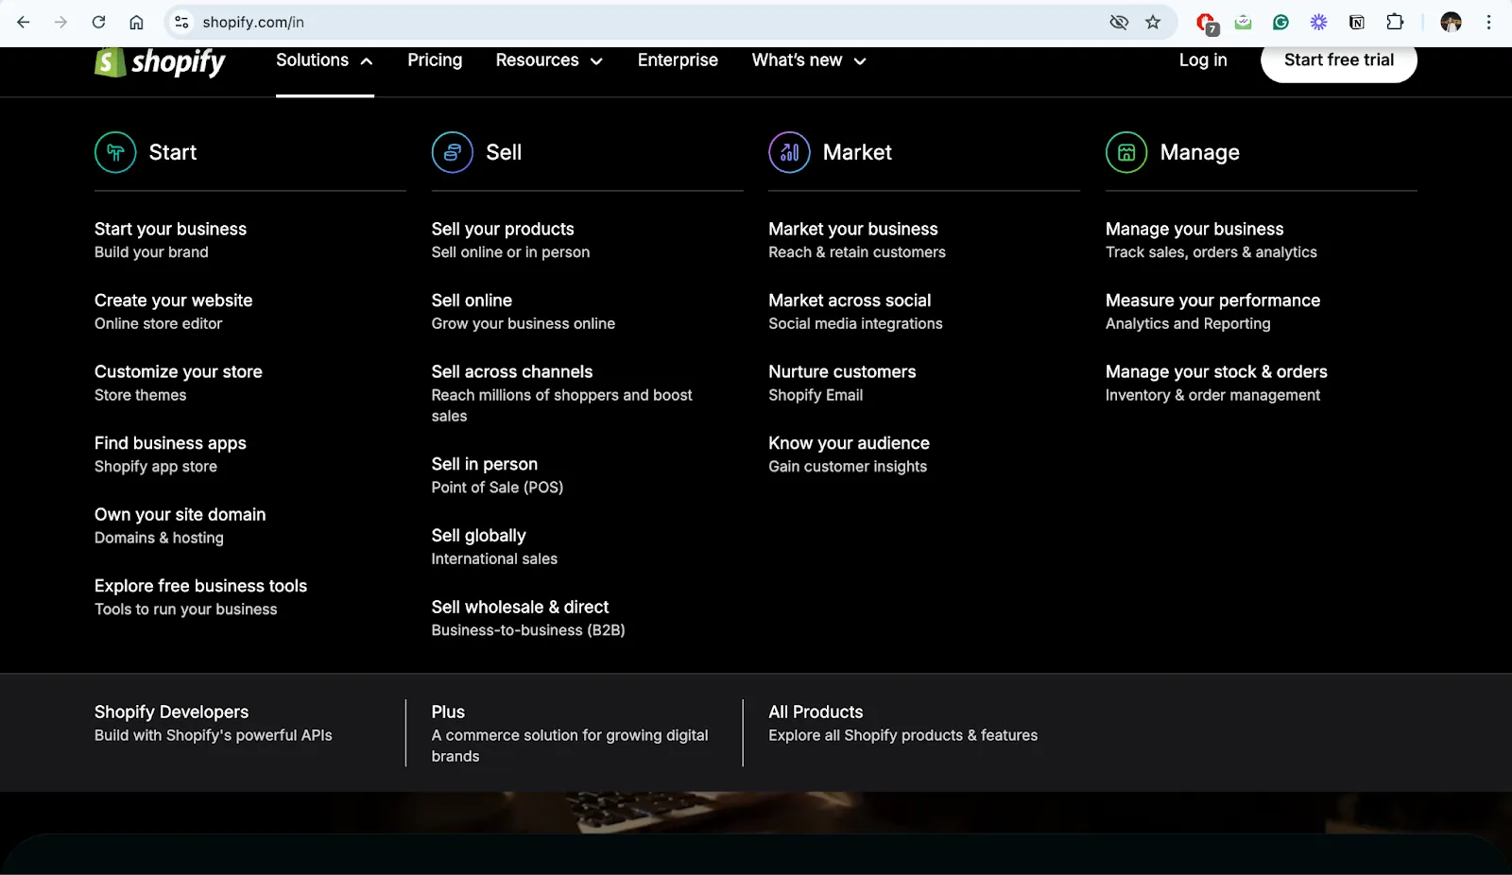The width and height of the screenshot is (1512, 875).
Task: Click the Sell section coins icon
Action: [453, 152]
